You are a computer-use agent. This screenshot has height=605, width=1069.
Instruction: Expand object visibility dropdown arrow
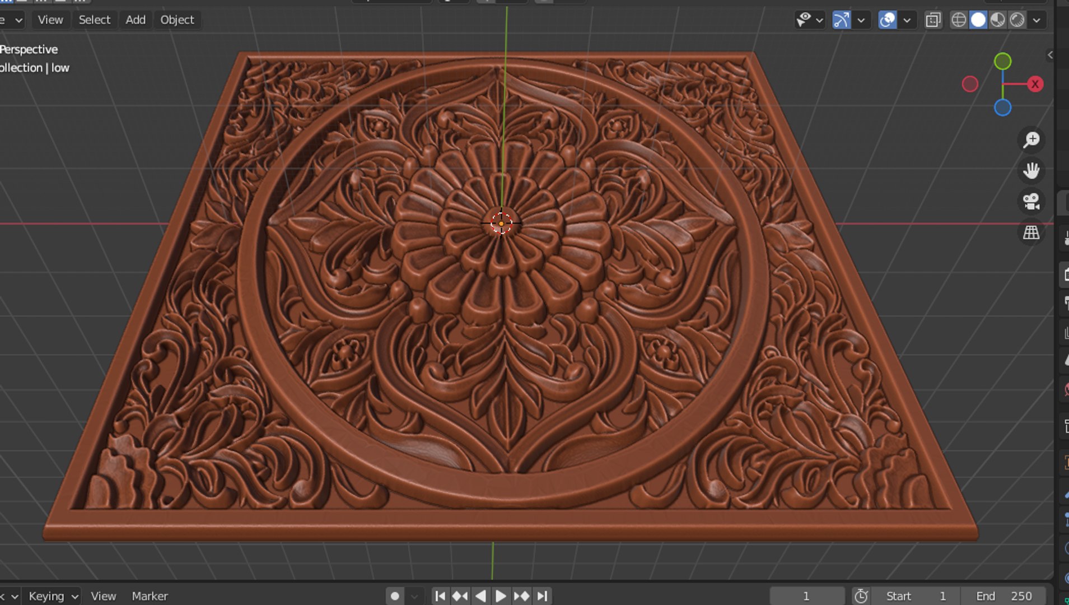point(819,20)
